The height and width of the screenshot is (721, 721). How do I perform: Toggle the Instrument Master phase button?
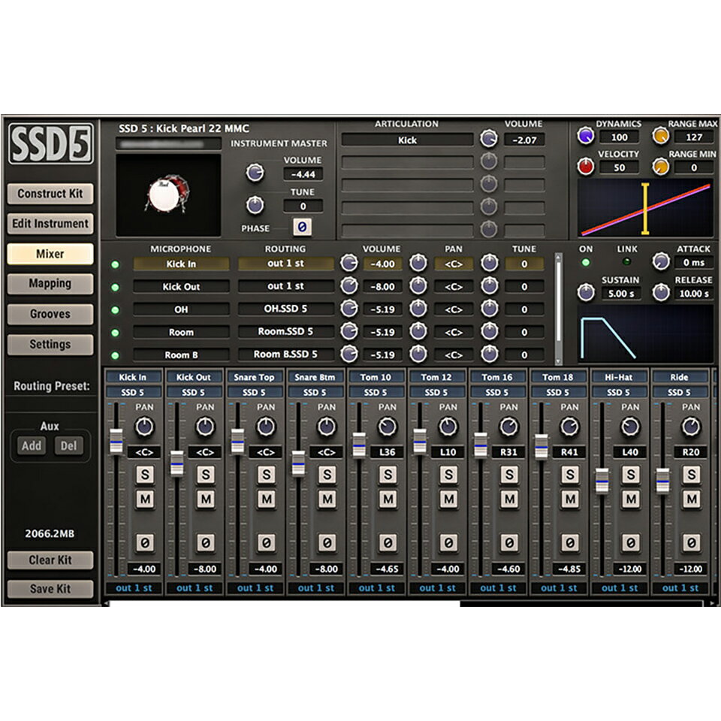302,227
